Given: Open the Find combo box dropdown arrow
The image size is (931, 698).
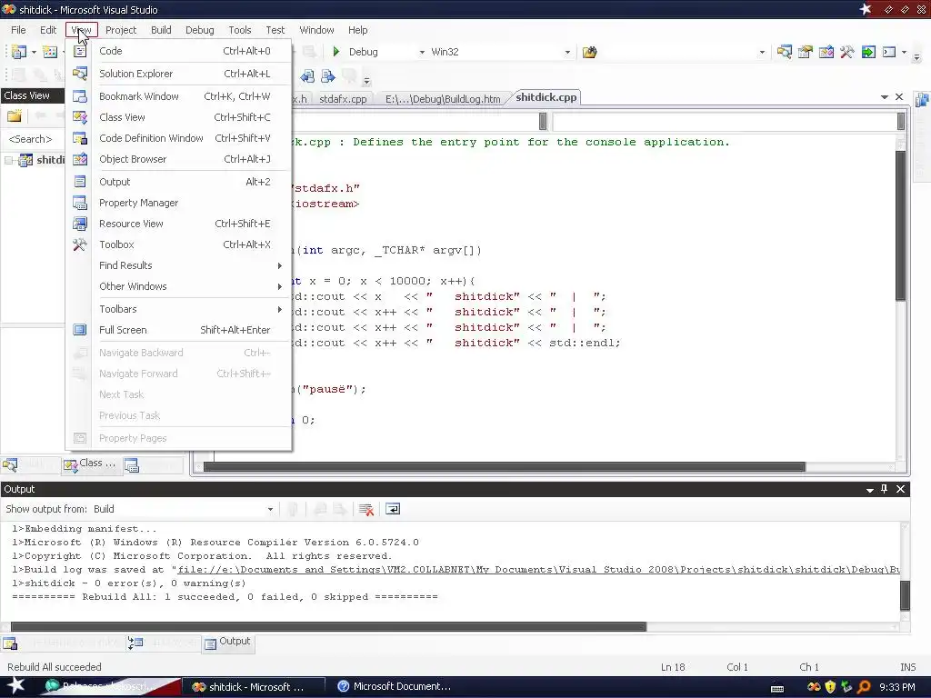Looking at the screenshot, I should tap(762, 52).
